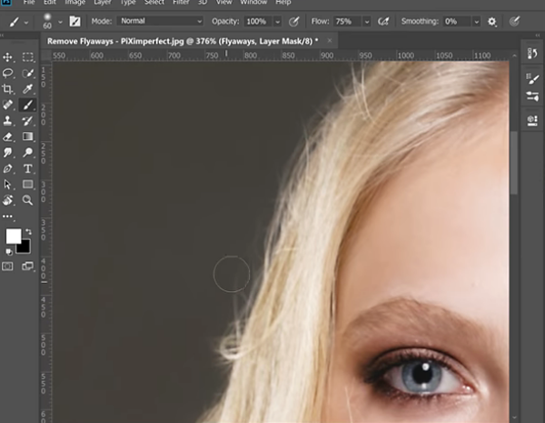The height and width of the screenshot is (423, 545).
Task: Open the Image menu
Action: (75, 3)
